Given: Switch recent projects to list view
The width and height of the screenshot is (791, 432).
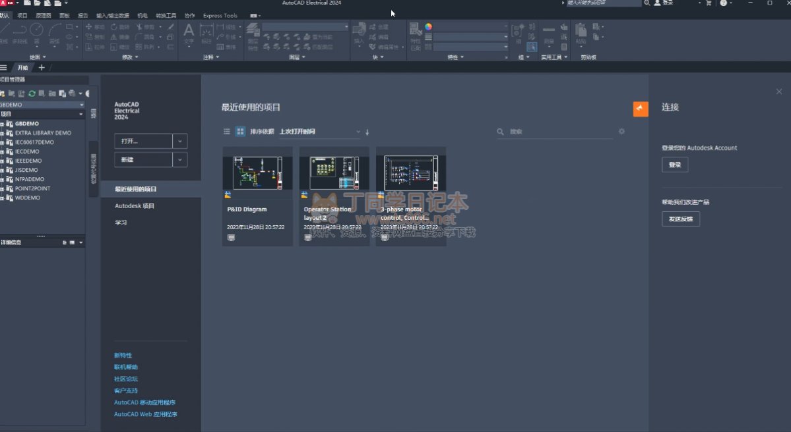Looking at the screenshot, I should [227, 132].
